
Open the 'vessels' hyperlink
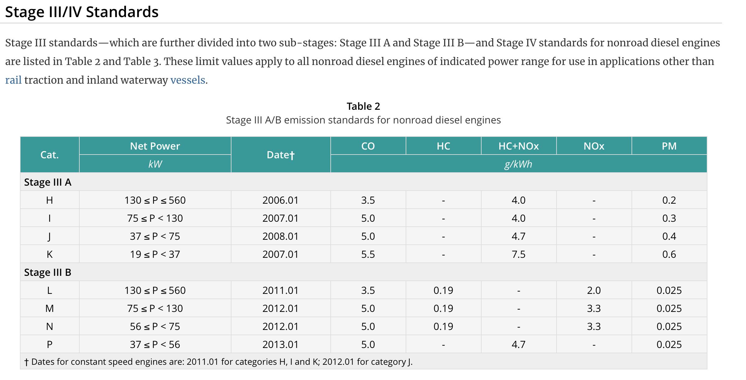pos(188,80)
